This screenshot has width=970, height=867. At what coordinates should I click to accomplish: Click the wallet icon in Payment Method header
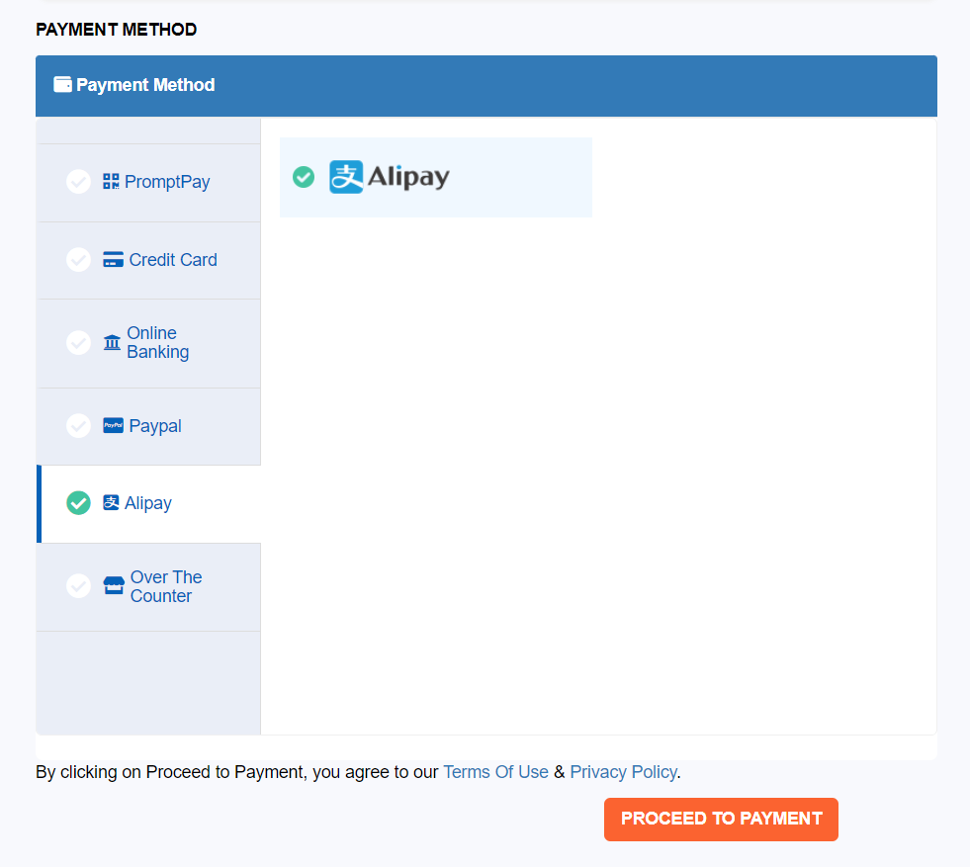tap(62, 85)
